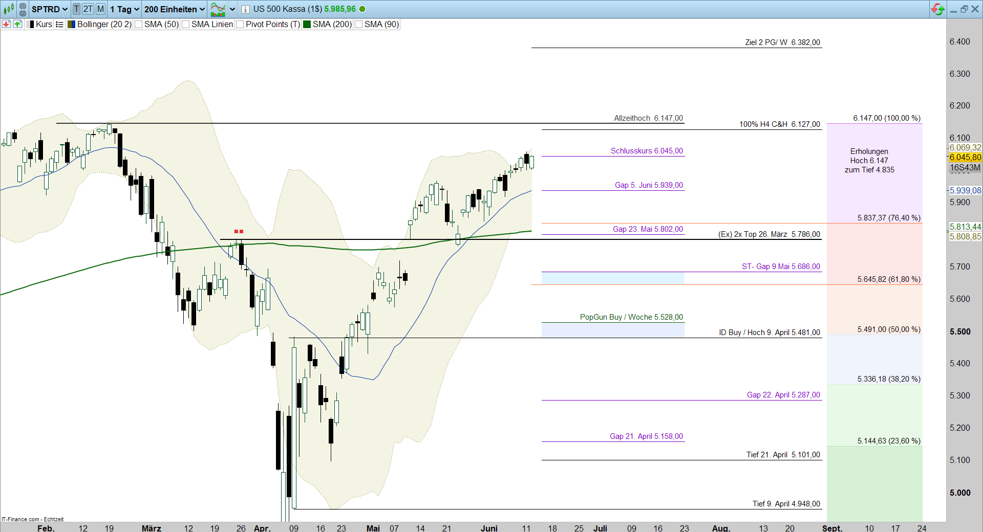Click the (Ex) 2x Top 26. März label
The image size is (983, 532).
coord(769,234)
